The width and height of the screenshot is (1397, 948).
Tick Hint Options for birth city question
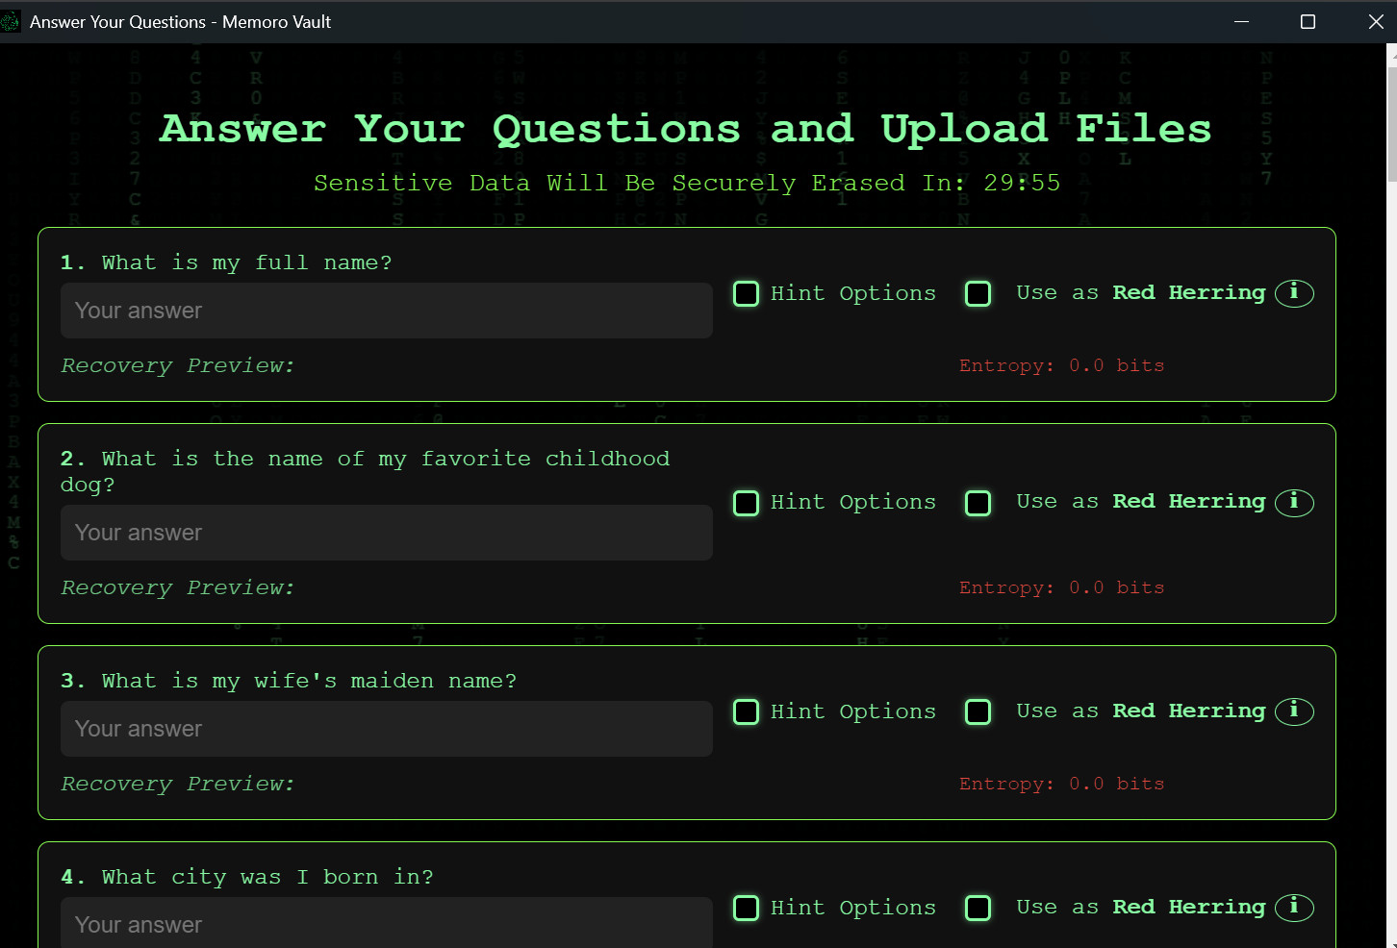point(747,909)
